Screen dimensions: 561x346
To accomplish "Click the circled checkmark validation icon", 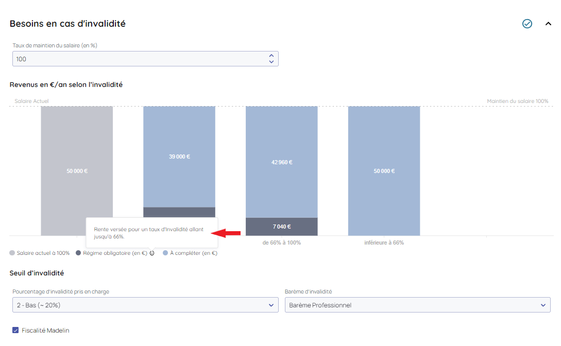I will tap(527, 24).
